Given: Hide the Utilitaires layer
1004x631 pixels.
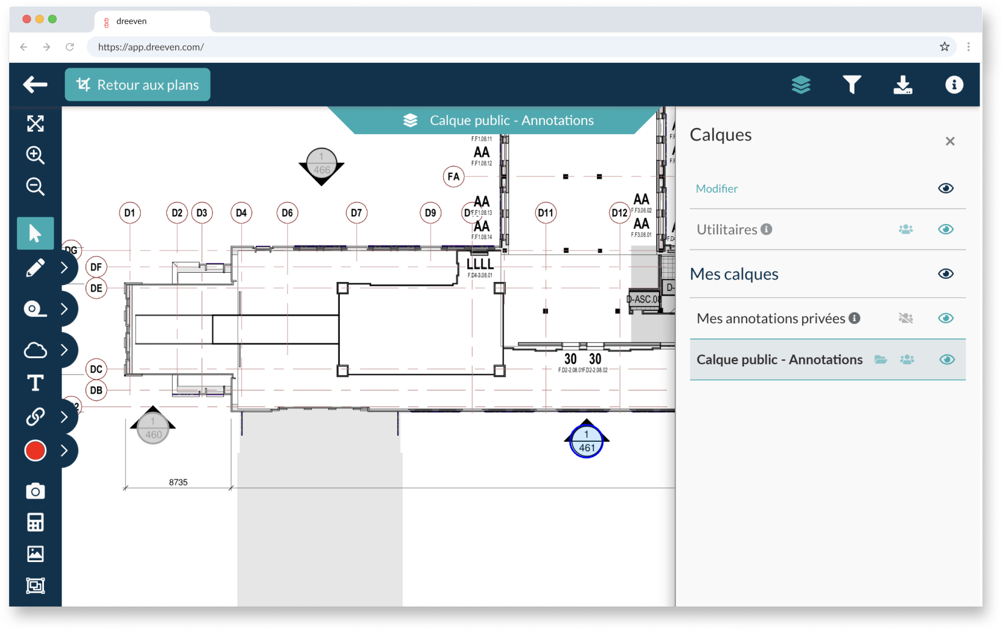Looking at the screenshot, I should click(945, 229).
